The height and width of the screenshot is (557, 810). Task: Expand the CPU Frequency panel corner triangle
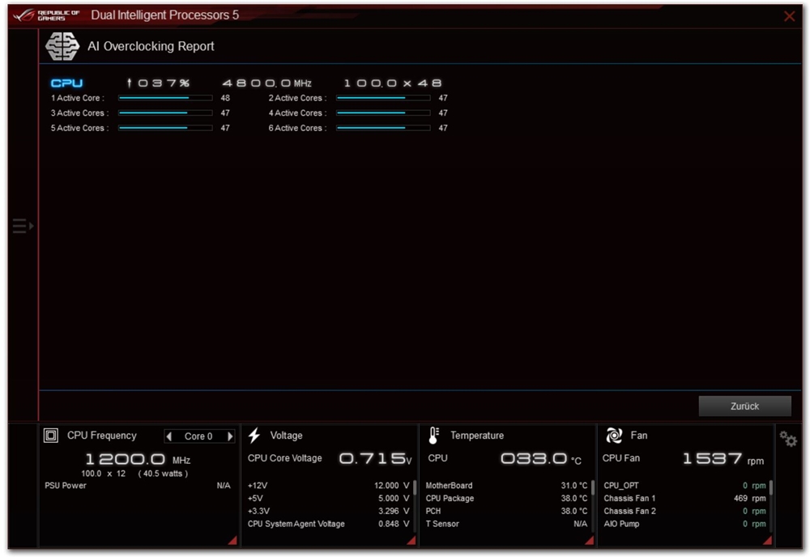click(232, 540)
